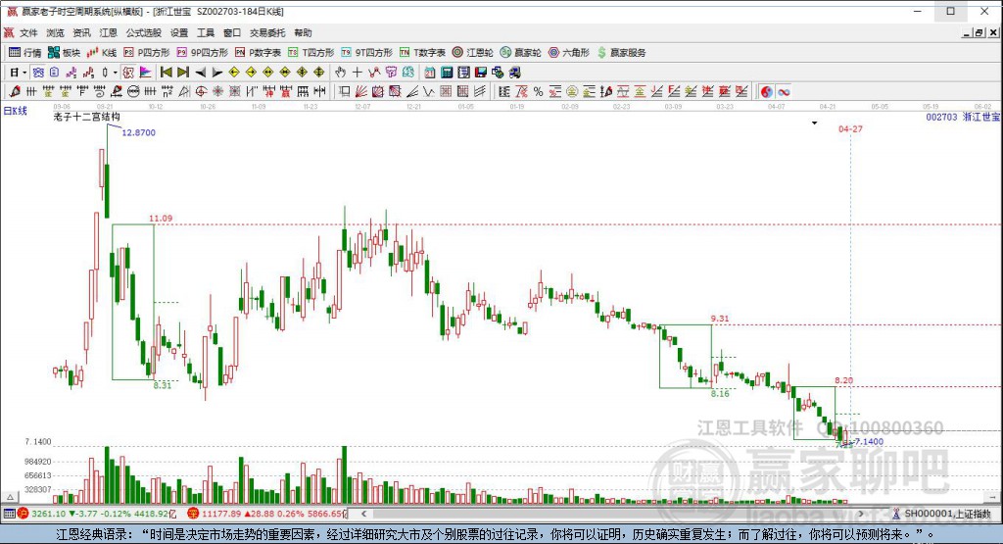Select the hand pan tool
Screen dimensions: 1003x544
[x=340, y=73]
